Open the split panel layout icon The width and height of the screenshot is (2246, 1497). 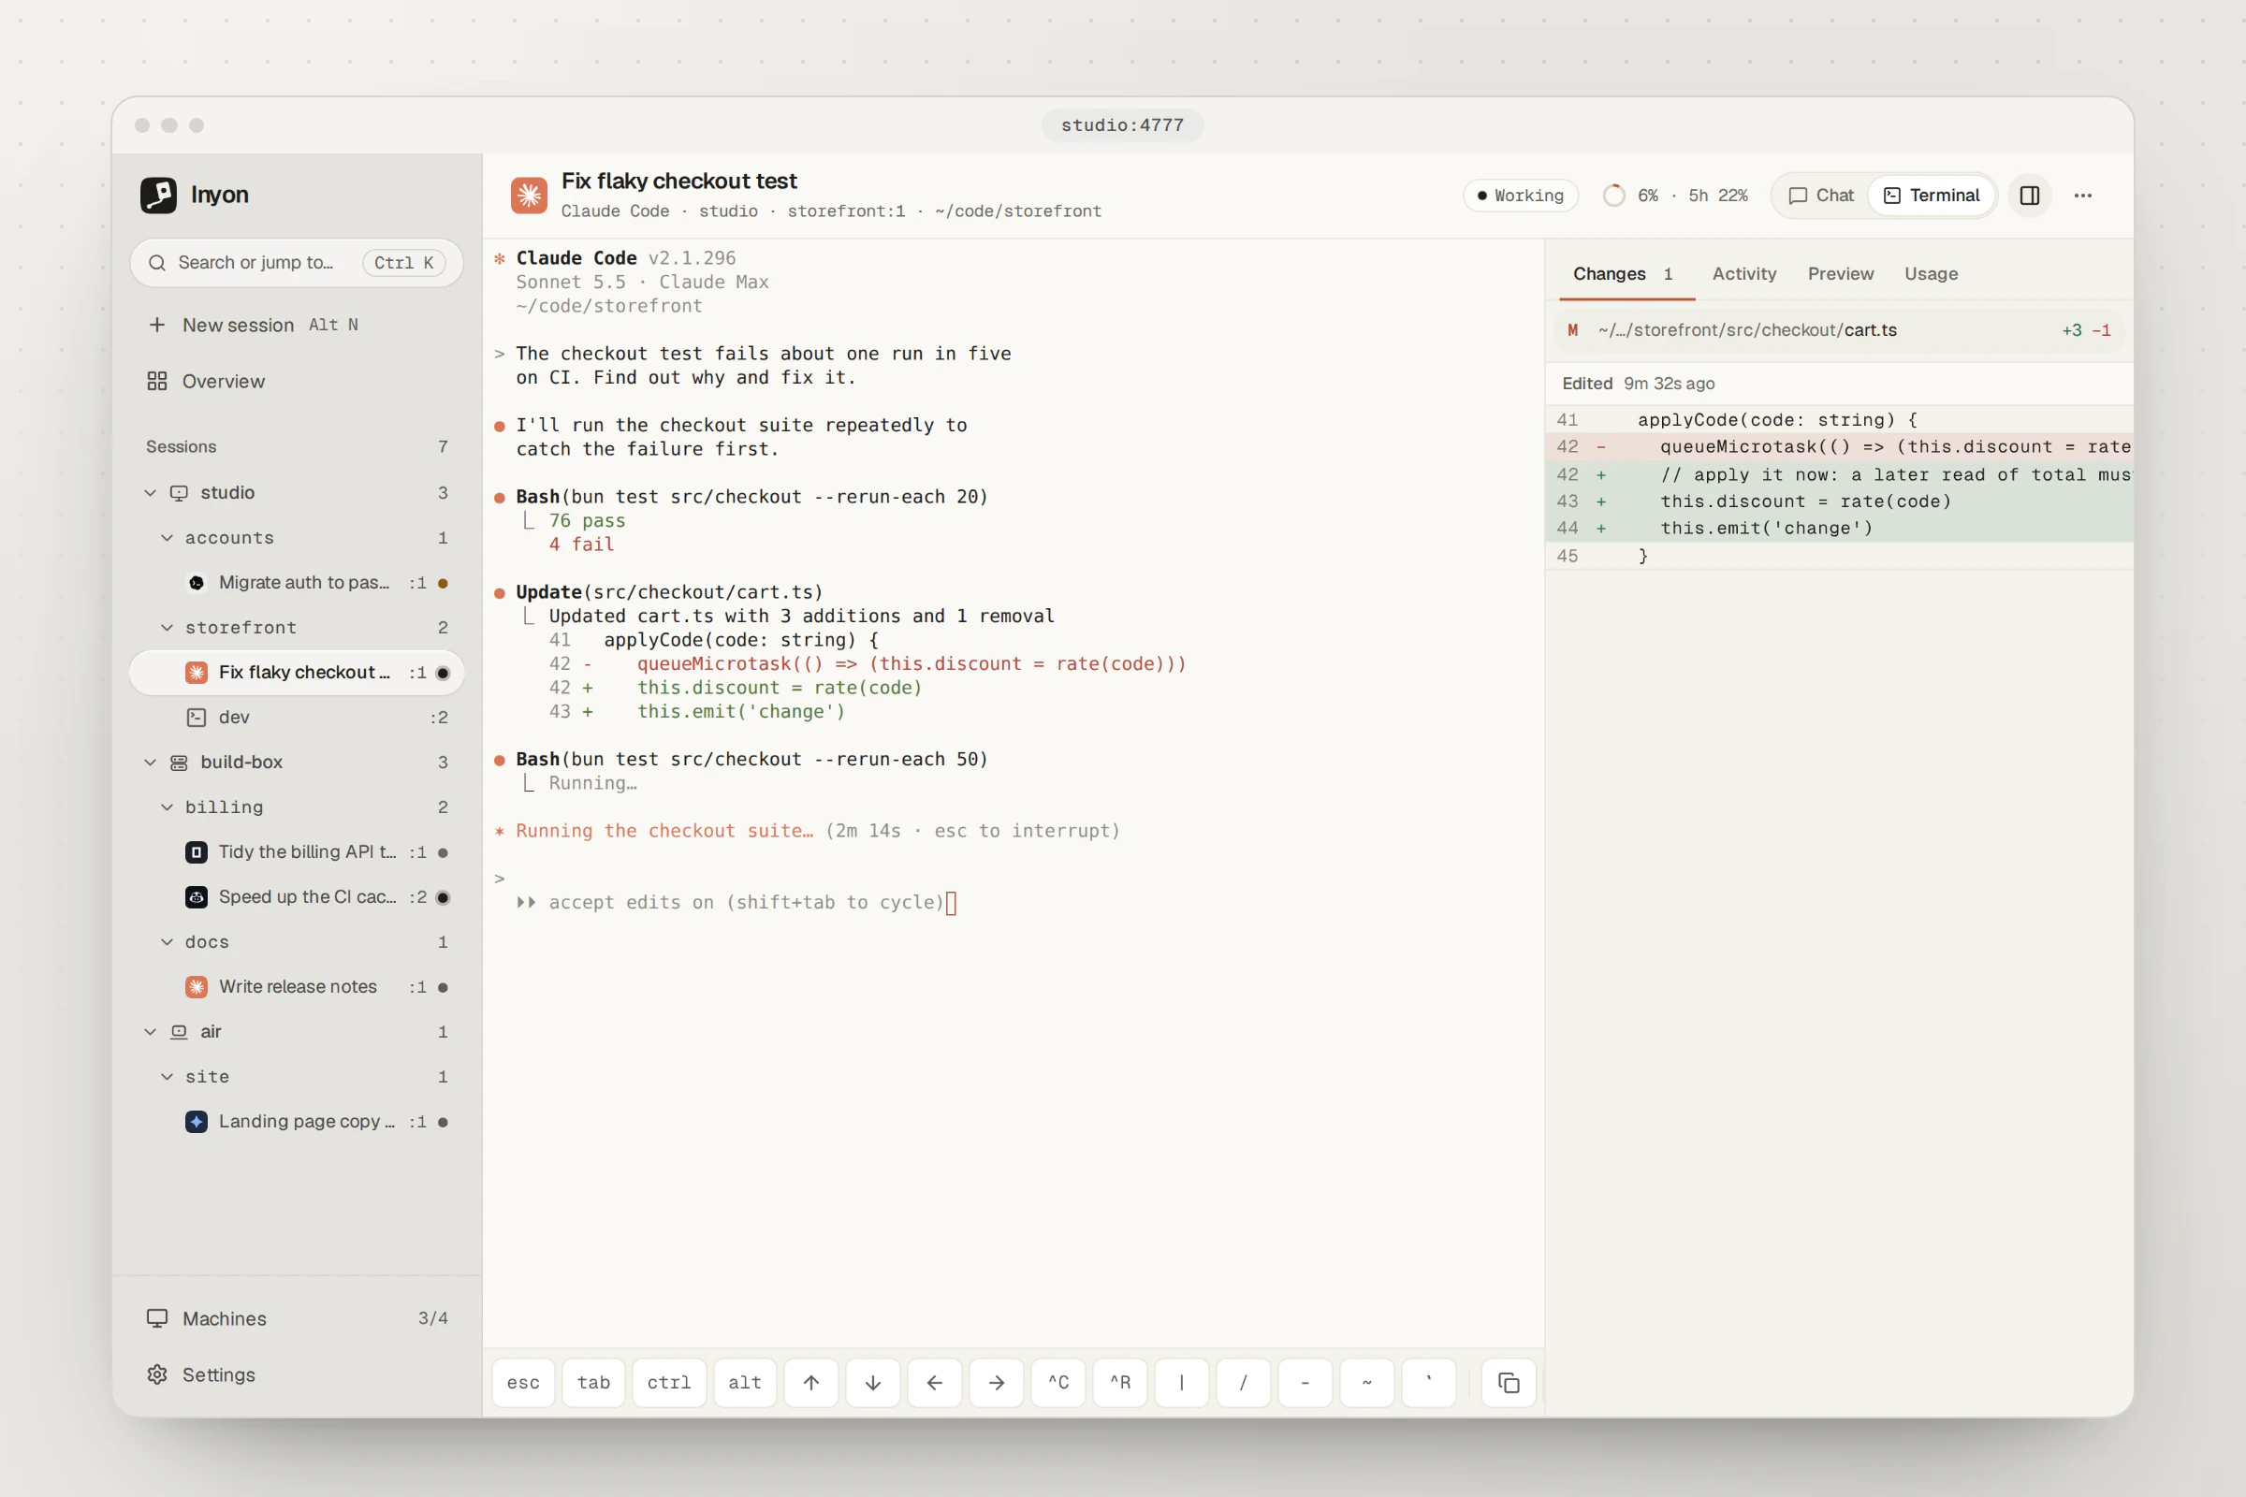[x=2029, y=196]
